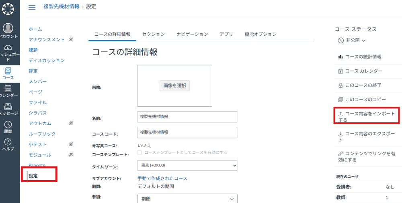The image size is (402, 203).
Task: Click the upload icon for コース内容をインポートする
Action: (341, 114)
